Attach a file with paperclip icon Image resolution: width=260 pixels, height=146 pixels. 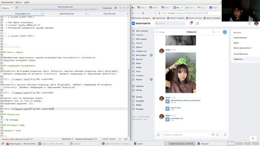click(x=158, y=135)
